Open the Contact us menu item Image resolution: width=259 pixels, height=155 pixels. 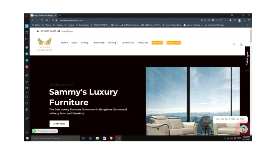128,43
